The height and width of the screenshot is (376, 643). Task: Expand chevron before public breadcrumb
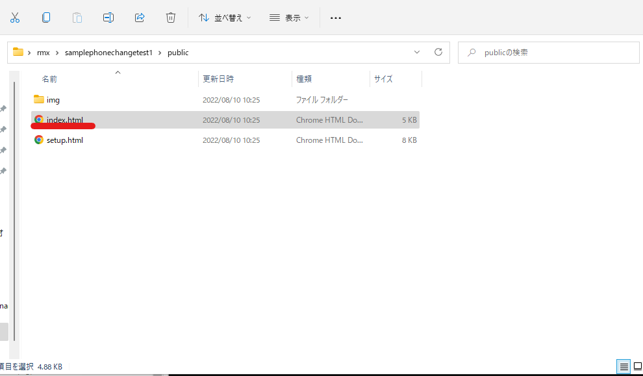point(160,53)
